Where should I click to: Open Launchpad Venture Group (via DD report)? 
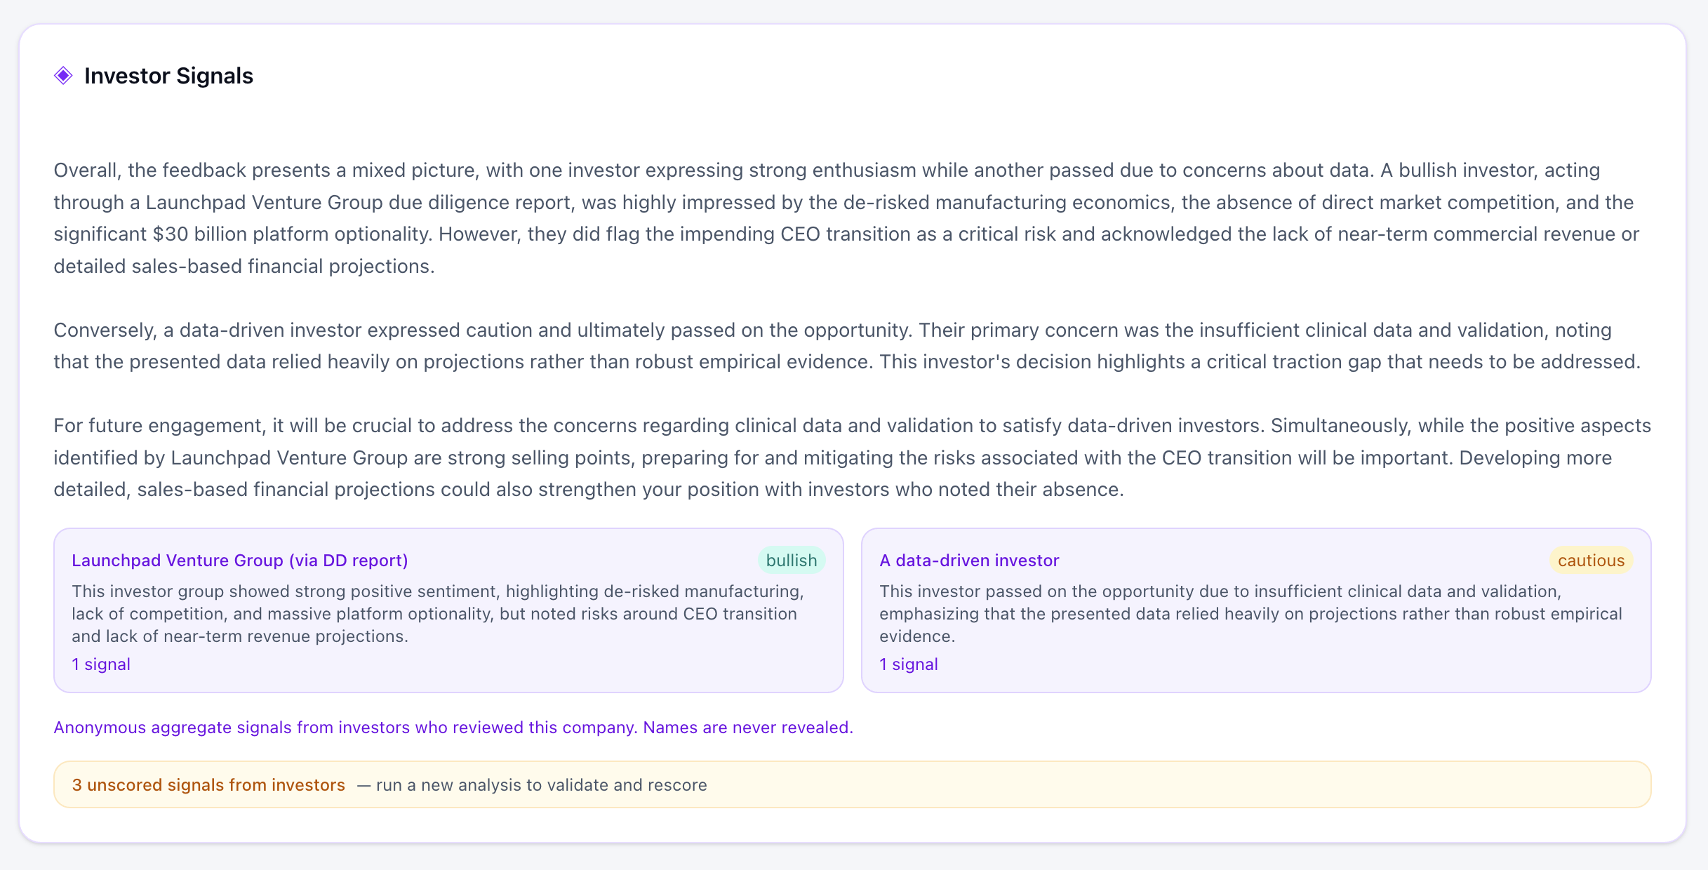(x=239, y=560)
